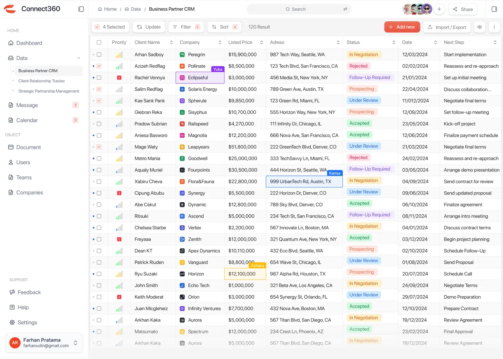Viewport: 503px width, 359px height.
Task: Click the Add new button
Action: click(402, 27)
